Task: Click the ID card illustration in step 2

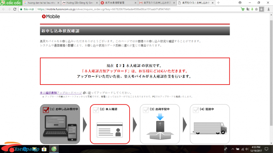Action: click(110, 130)
